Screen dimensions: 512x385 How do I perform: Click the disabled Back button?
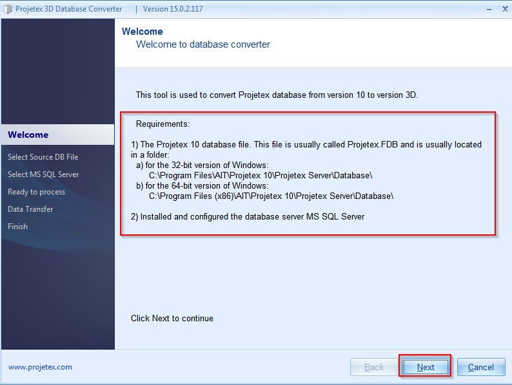coord(374,367)
